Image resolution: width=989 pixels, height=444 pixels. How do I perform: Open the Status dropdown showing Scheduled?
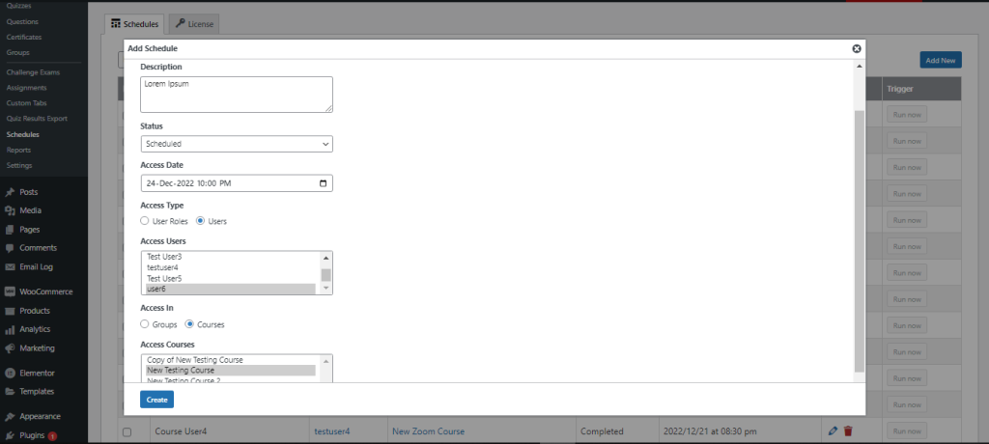(x=237, y=144)
